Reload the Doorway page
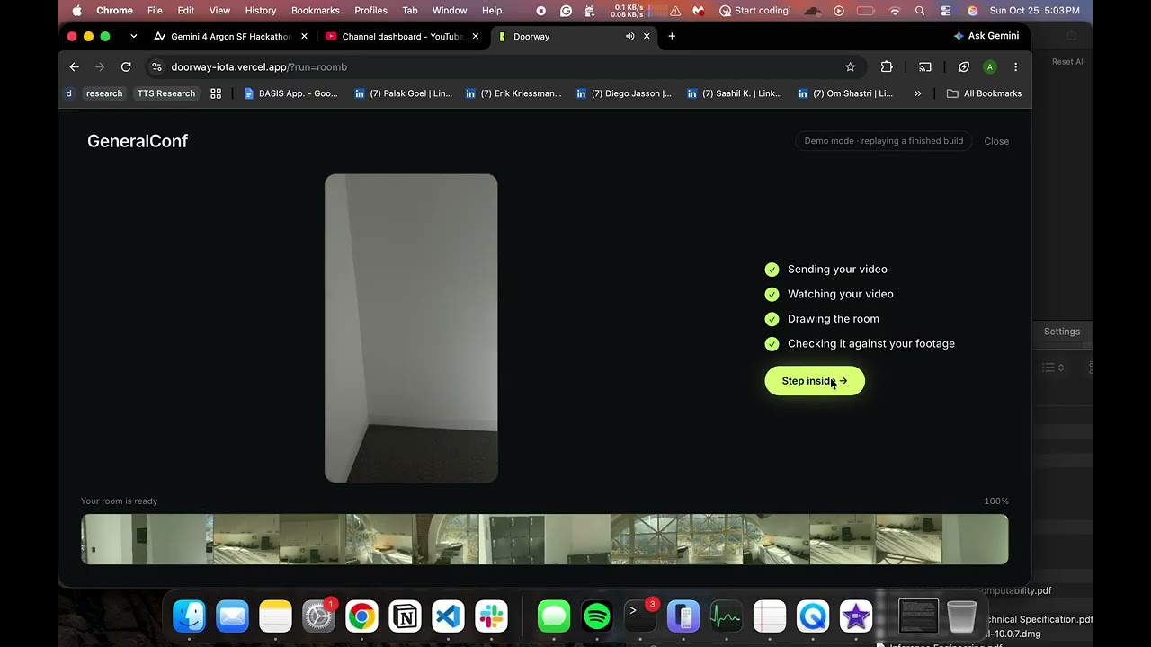 point(126,66)
